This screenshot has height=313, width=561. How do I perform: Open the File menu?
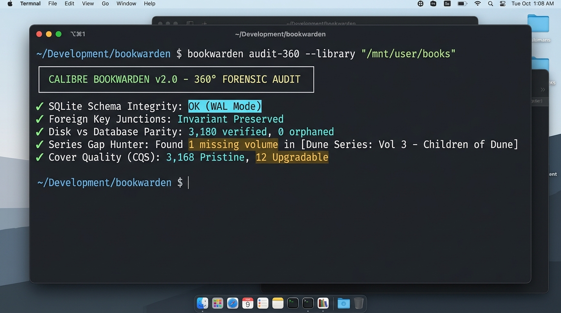[53, 4]
